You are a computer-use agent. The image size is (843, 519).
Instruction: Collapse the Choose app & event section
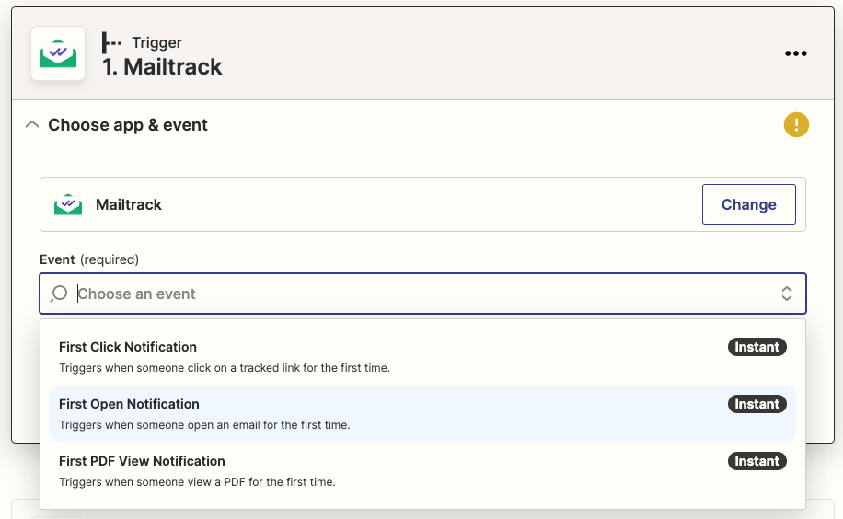pyautogui.click(x=32, y=125)
